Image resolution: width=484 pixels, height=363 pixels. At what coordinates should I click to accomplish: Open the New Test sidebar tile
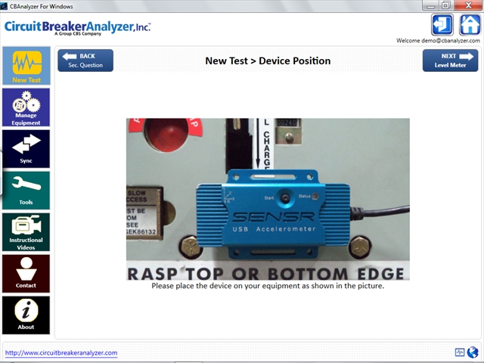tap(26, 66)
